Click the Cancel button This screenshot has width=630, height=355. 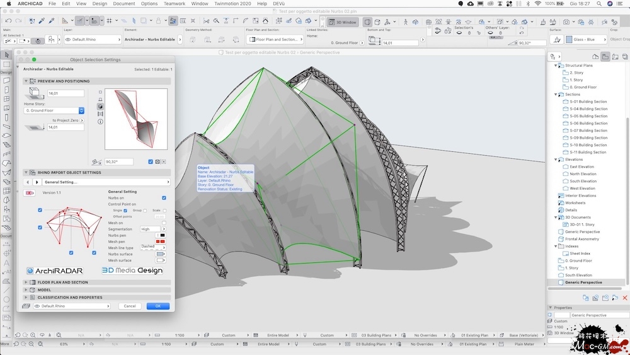pyautogui.click(x=129, y=306)
